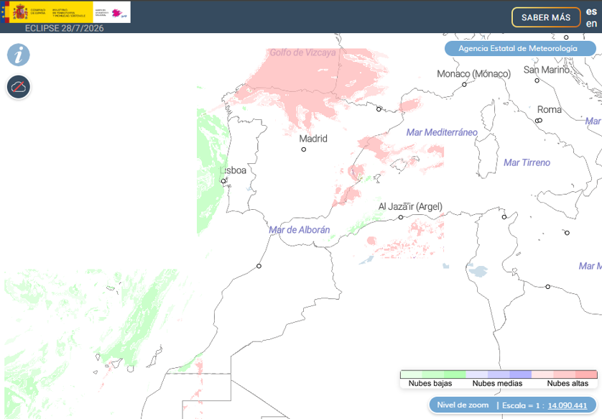Click the Tunis marker near northern Tunisia
This screenshot has width=602, height=419.
(504, 217)
